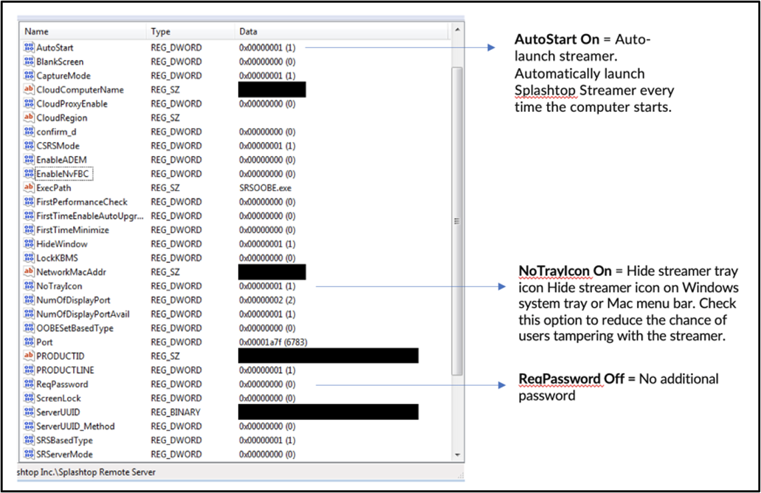
Task: Select the ServerUUID_Method entry name
Action: (x=76, y=426)
